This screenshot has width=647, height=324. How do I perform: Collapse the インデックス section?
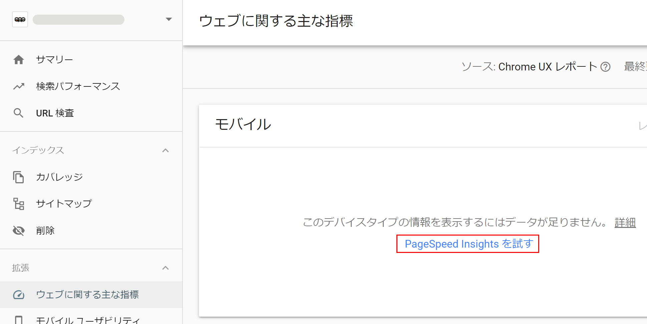(x=166, y=150)
